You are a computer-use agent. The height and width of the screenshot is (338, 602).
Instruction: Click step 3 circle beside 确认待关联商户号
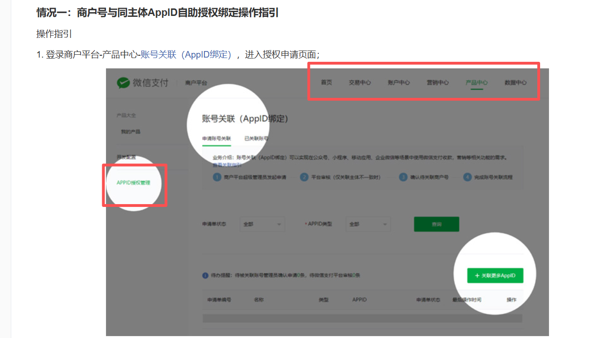click(403, 177)
